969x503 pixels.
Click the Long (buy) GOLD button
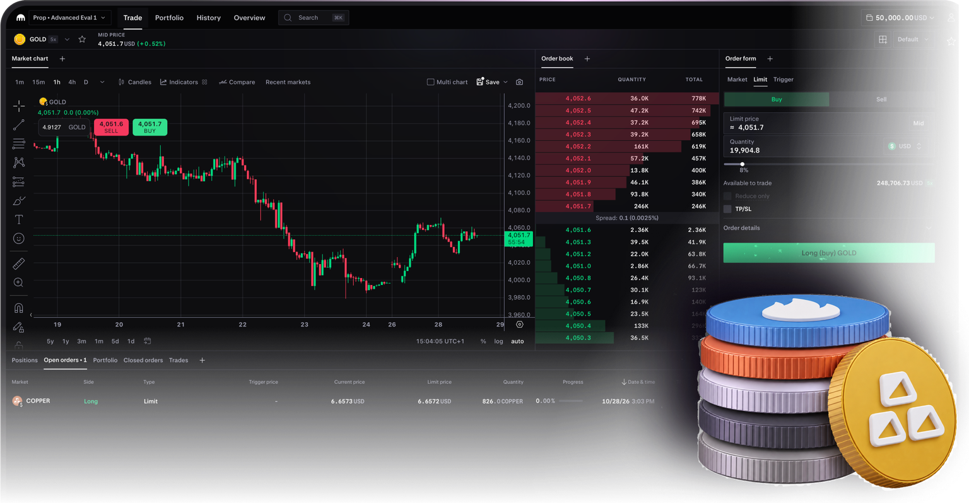pos(829,253)
